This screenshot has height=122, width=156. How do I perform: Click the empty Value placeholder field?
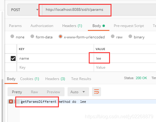click(125, 67)
